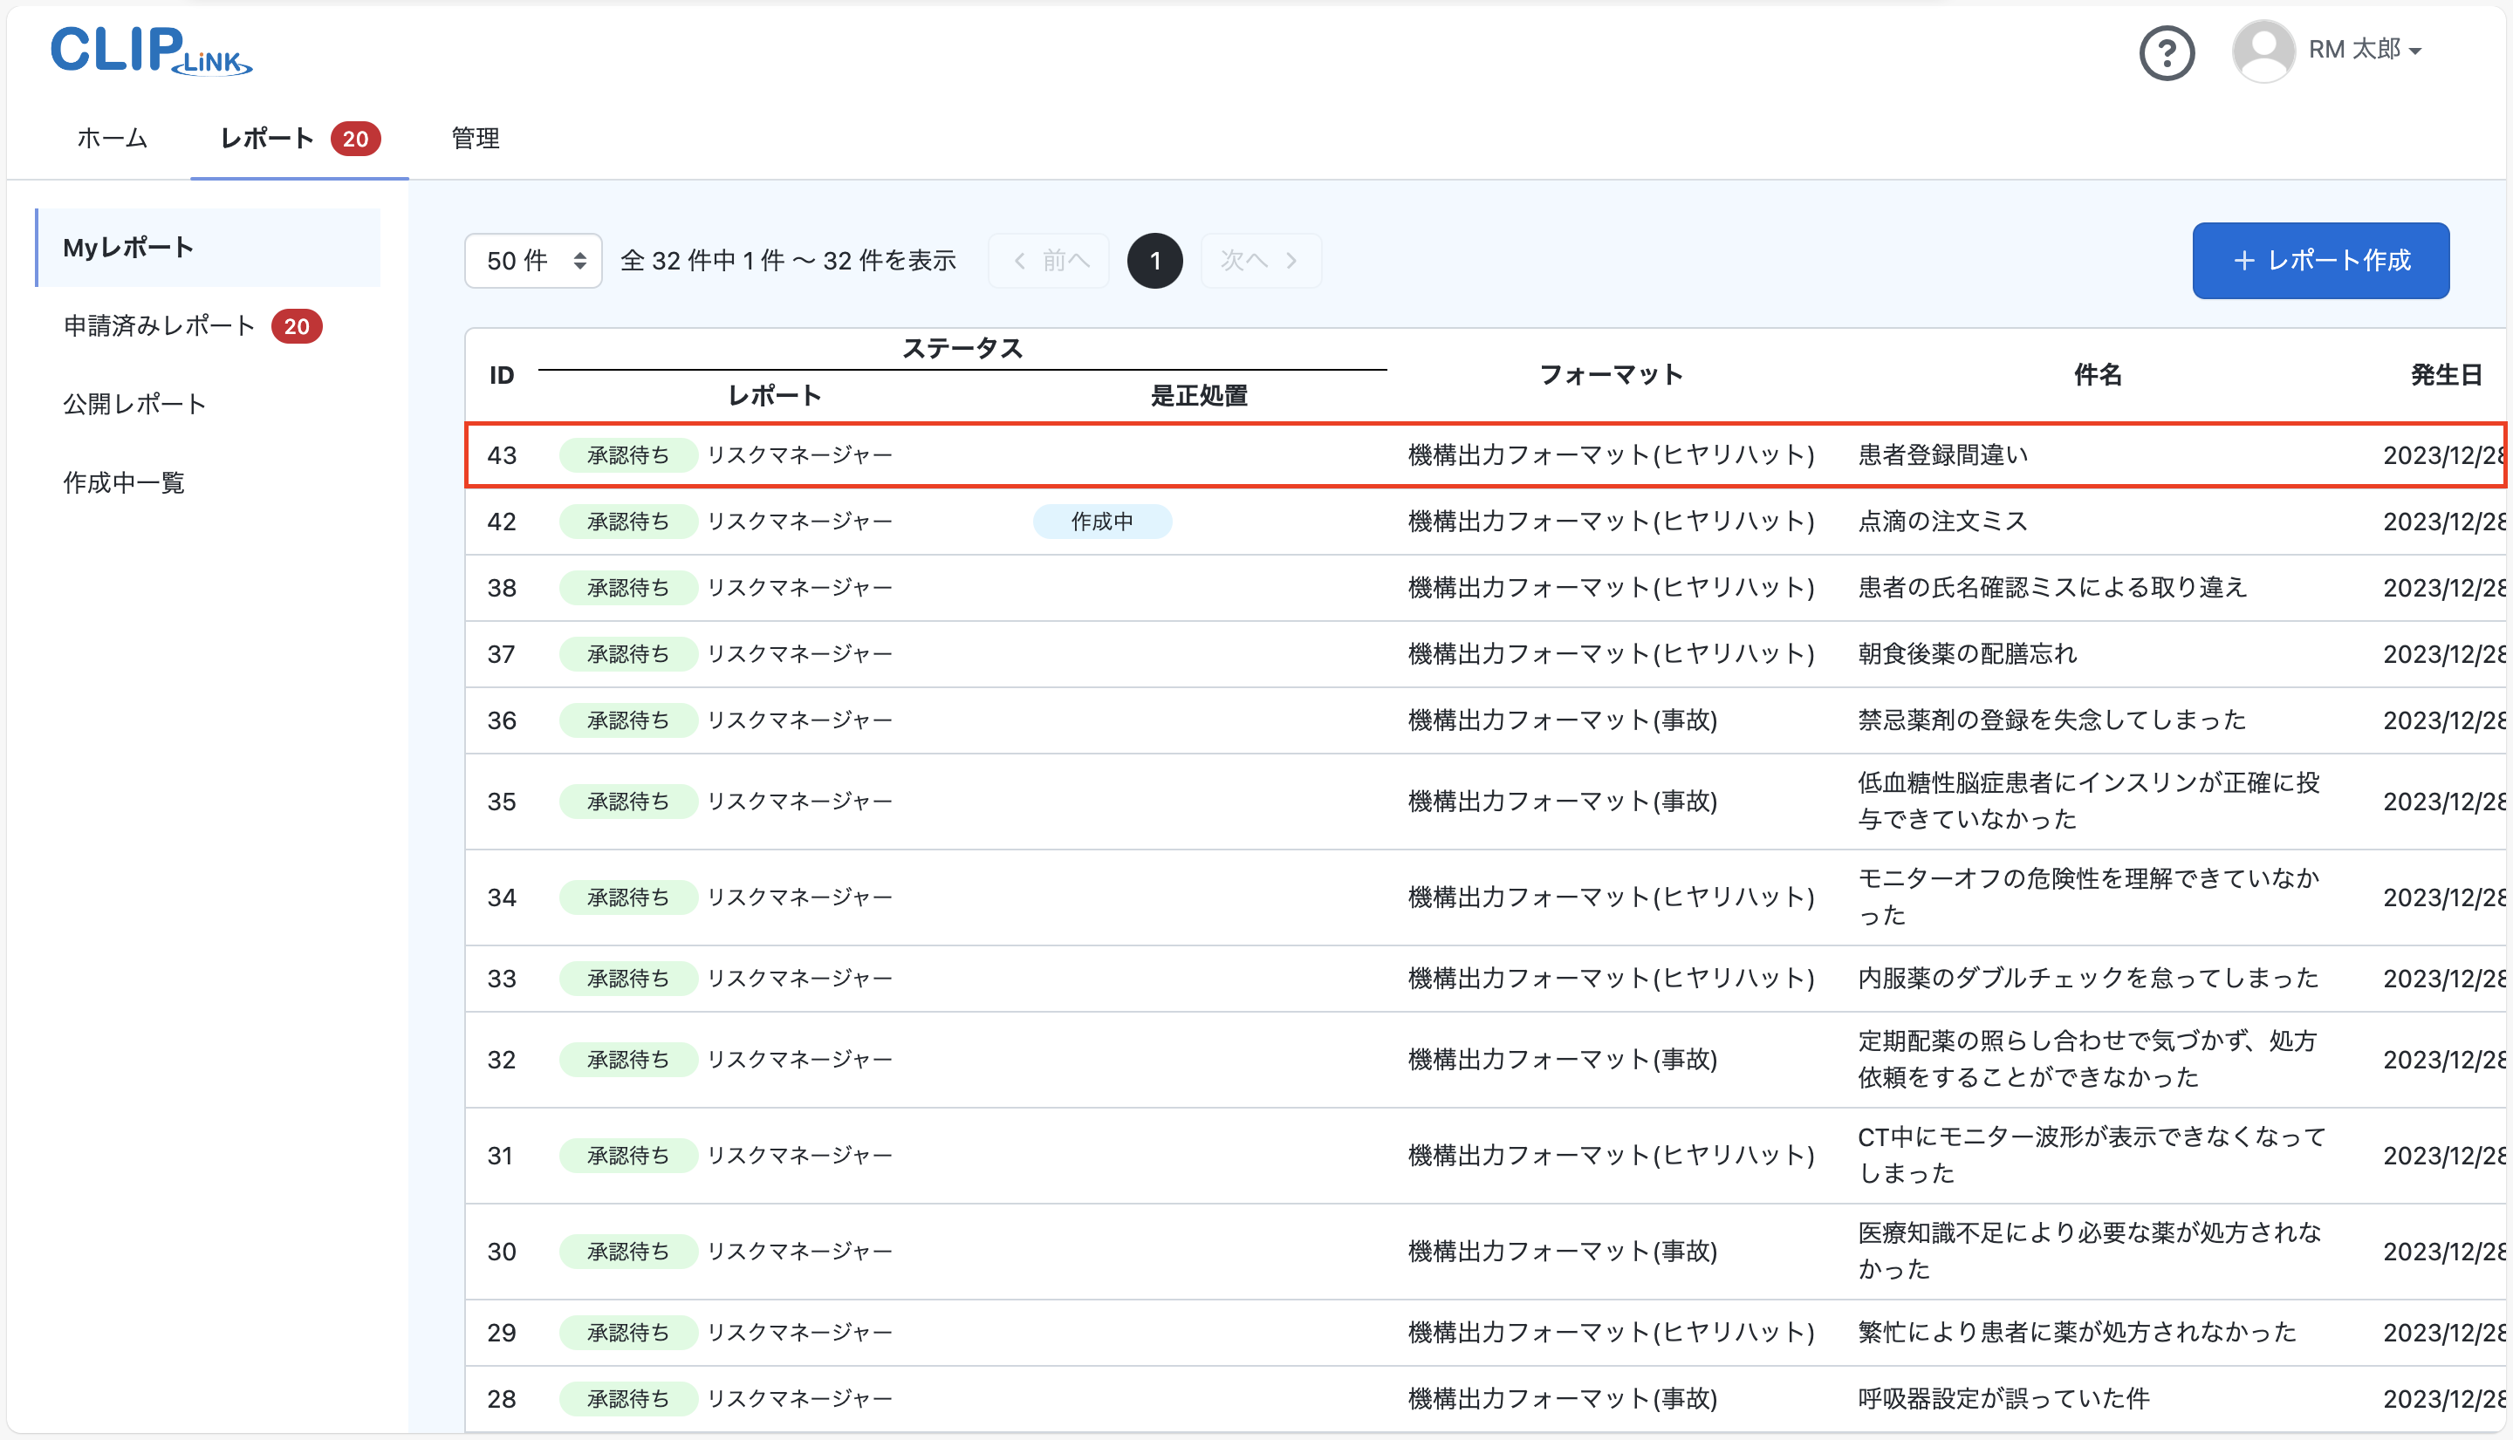Open 作成中一覧 from the sidebar
2513x1440 pixels.
click(123, 481)
